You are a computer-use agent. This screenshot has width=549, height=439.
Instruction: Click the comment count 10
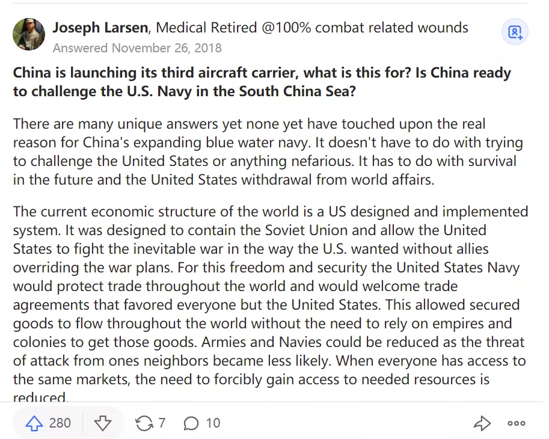[x=213, y=423]
